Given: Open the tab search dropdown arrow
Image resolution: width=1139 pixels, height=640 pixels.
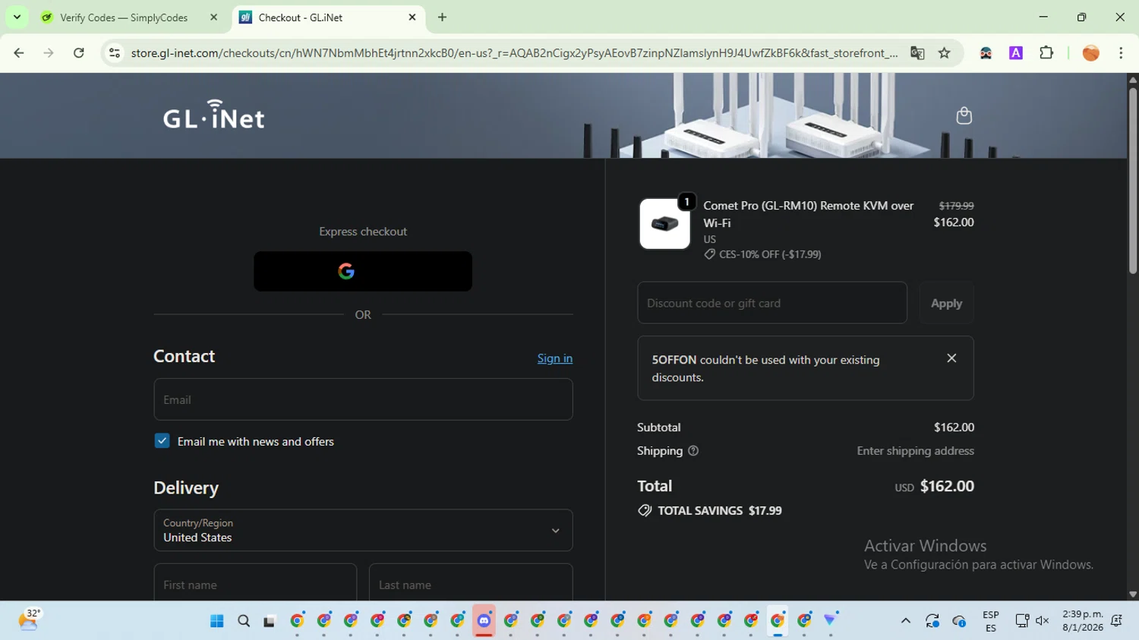Looking at the screenshot, I should tap(17, 17).
